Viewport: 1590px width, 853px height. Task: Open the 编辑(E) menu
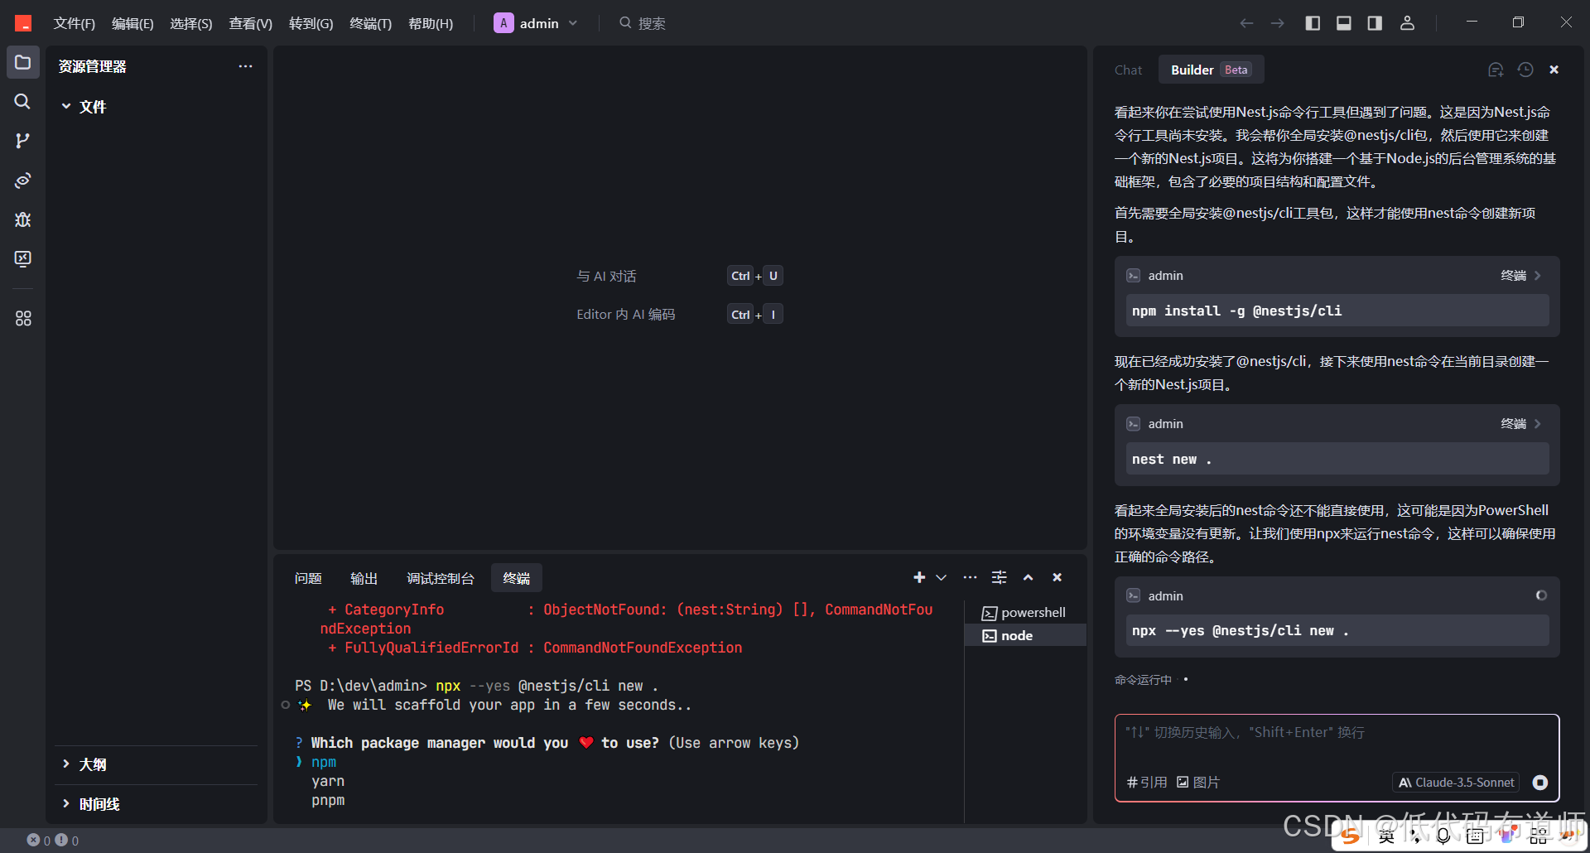point(132,23)
